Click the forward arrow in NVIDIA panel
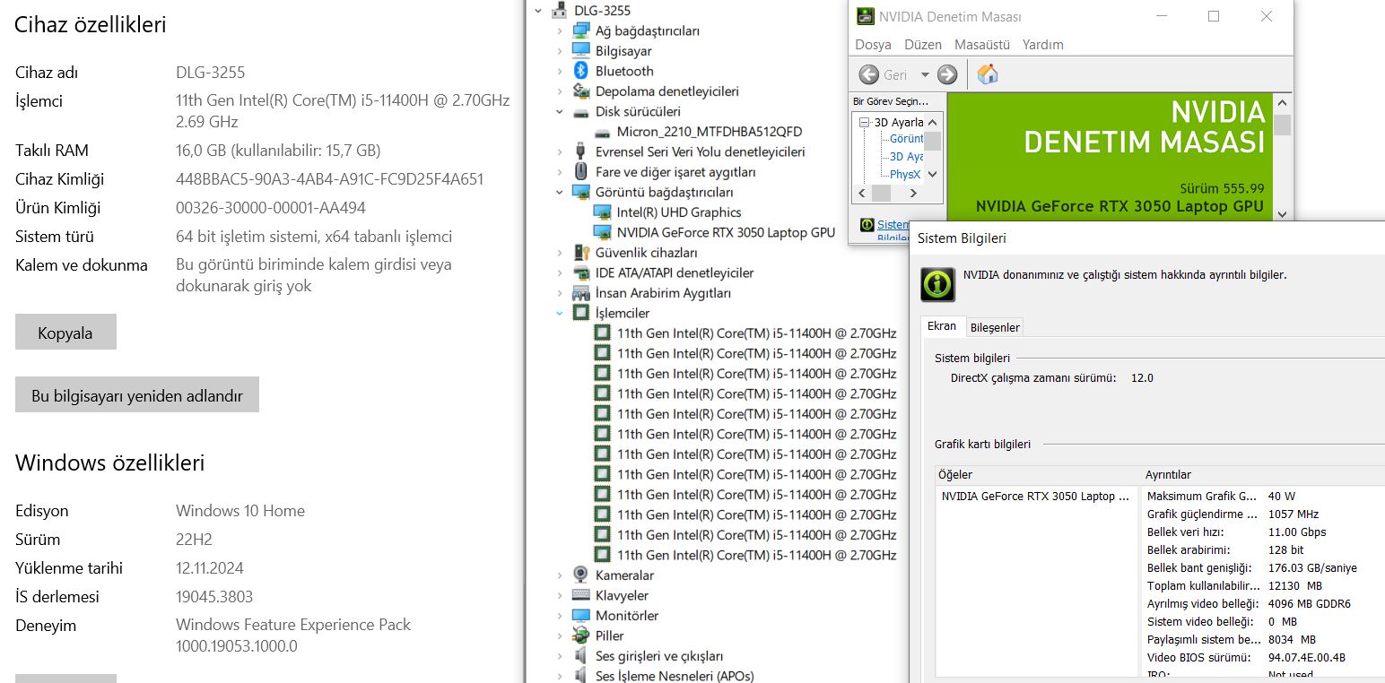The image size is (1385, 683). (x=947, y=74)
